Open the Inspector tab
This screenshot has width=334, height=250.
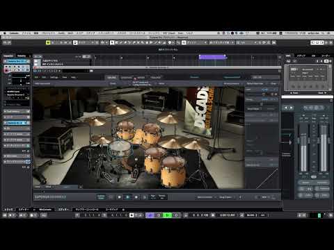[x=9, y=56]
